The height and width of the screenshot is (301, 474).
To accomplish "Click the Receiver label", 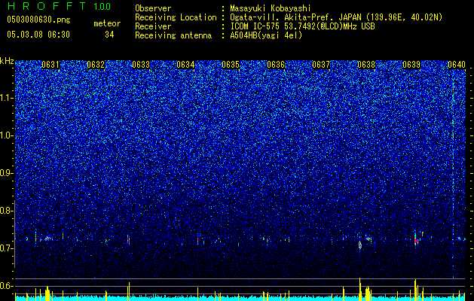I will (x=153, y=26).
